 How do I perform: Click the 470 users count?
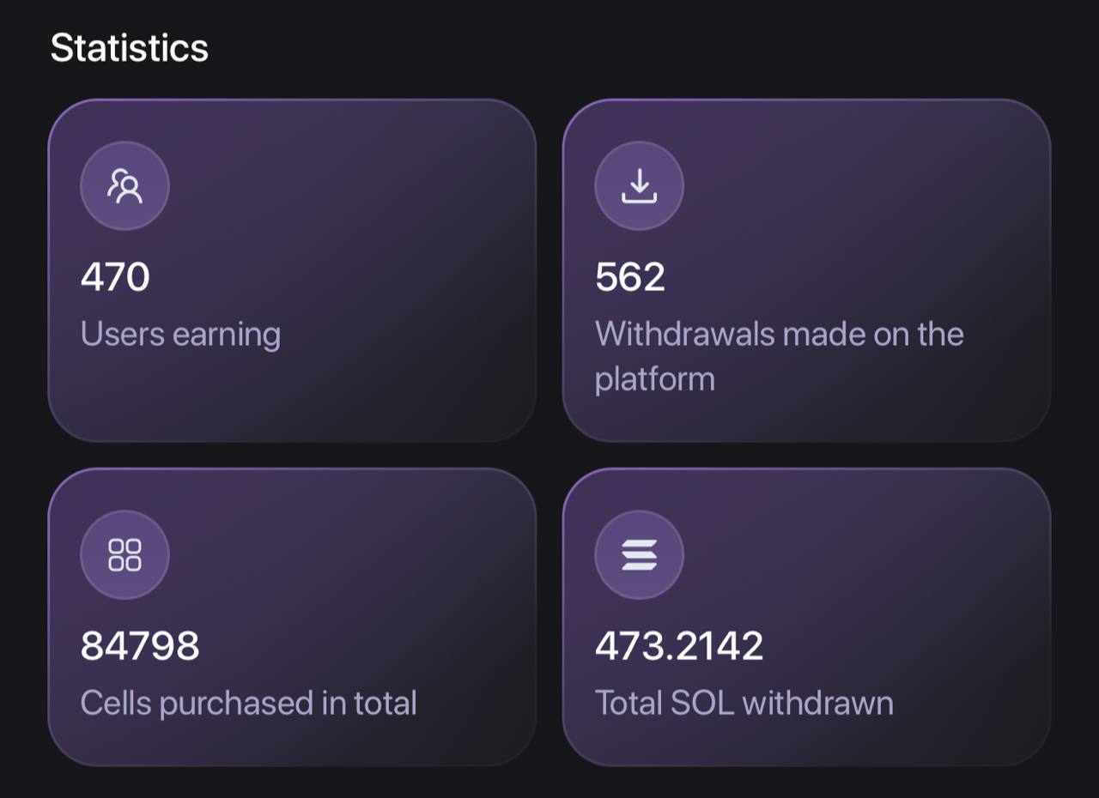click(115, 277)
